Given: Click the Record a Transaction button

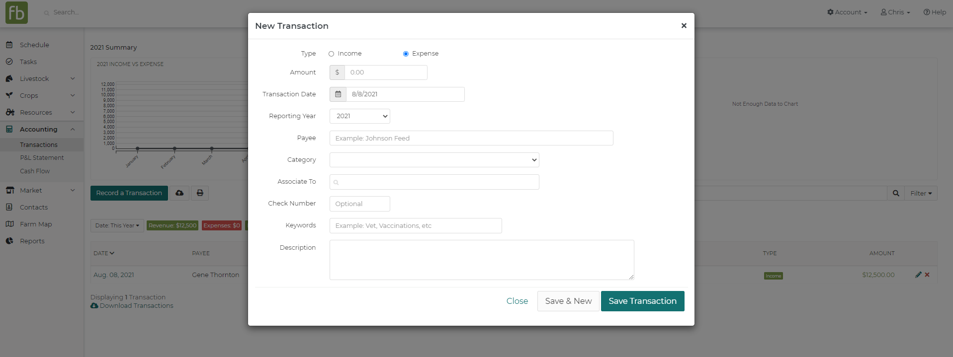Looking at the screenshot, I should pyautogui.click(x=129, y=193).
